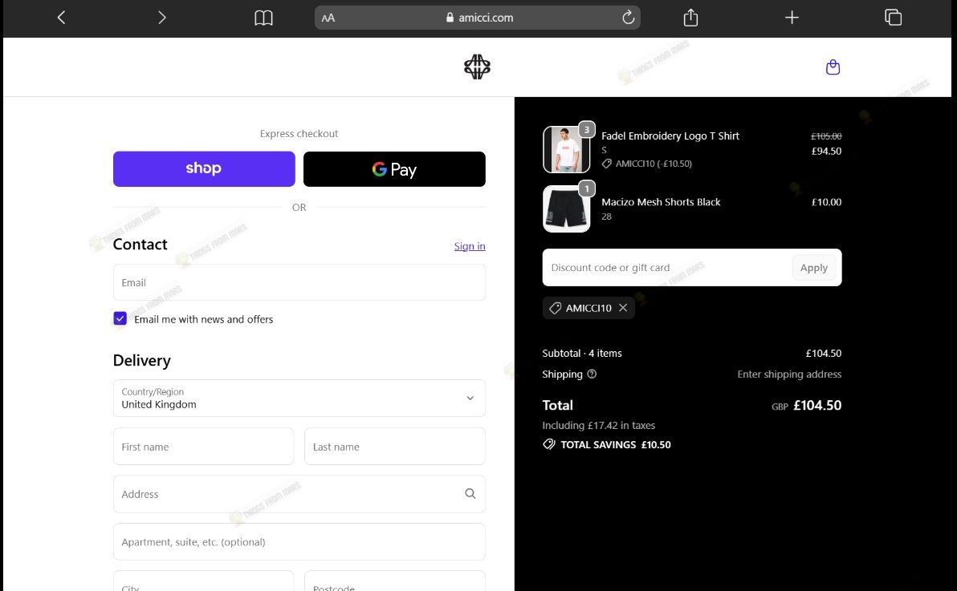Click the Macizo Mesh Shorts Black title
The width and height of the screenshot is (957, 591).
[x=661, y=202]
